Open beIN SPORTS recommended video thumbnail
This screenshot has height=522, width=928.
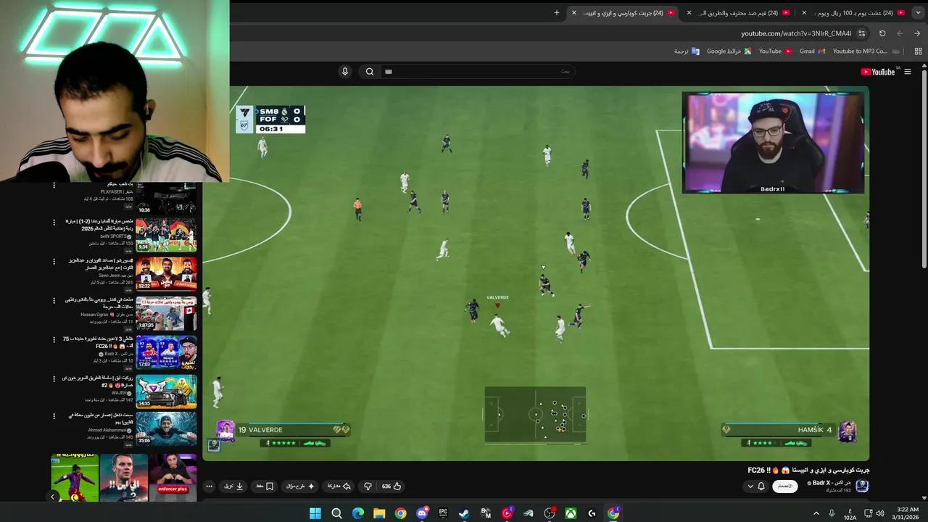pyautogui.click(x=166, y=235)
